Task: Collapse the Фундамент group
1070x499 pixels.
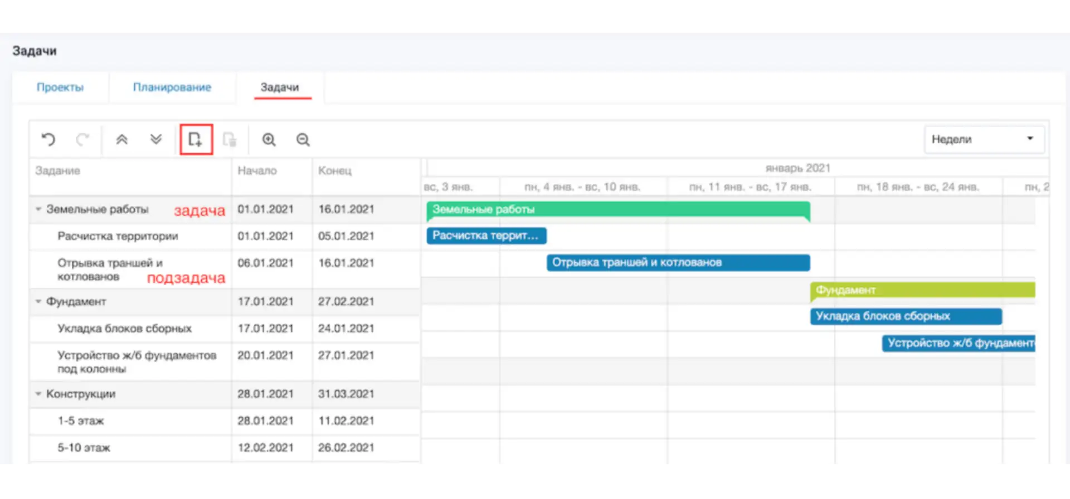Action: point(38,301)
